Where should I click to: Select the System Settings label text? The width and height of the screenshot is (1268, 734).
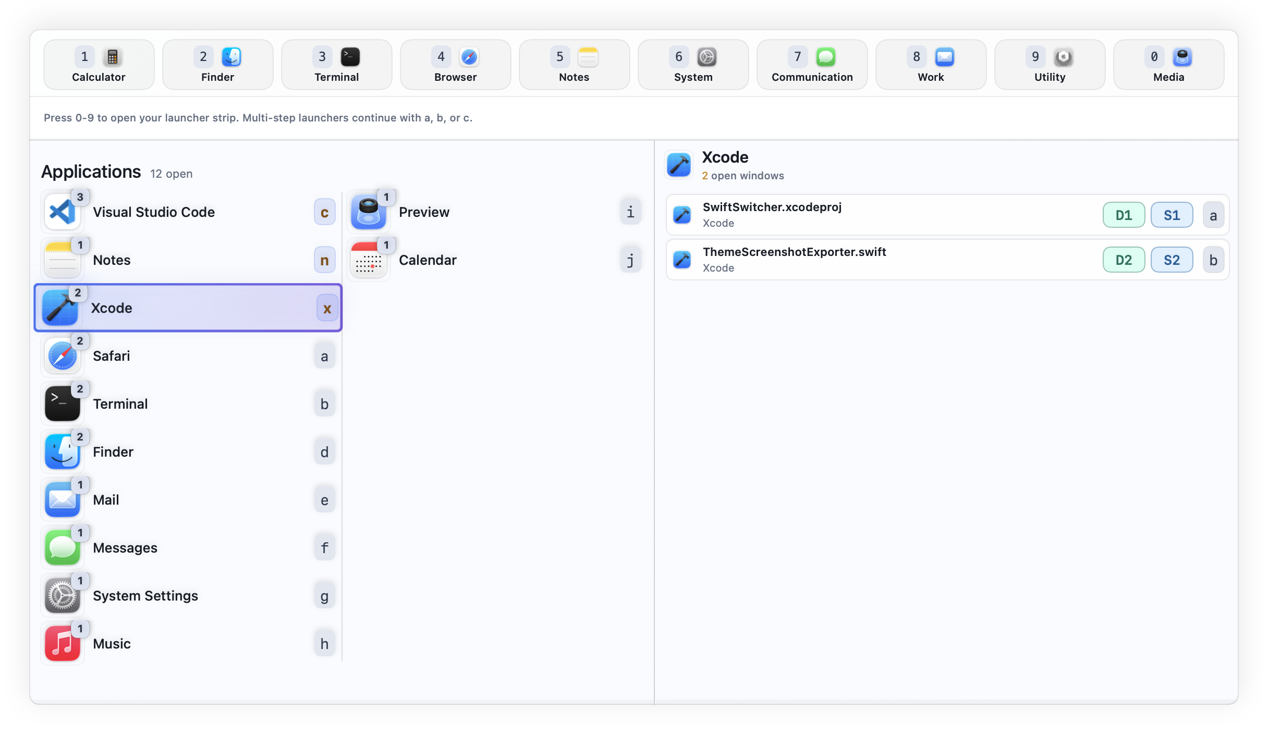pos(145,596)
